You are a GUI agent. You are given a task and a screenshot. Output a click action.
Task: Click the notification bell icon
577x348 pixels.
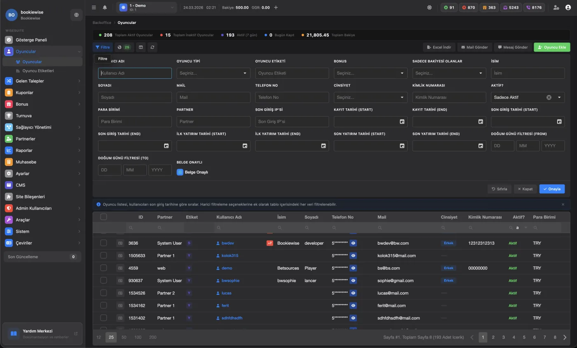coord(105,7)
